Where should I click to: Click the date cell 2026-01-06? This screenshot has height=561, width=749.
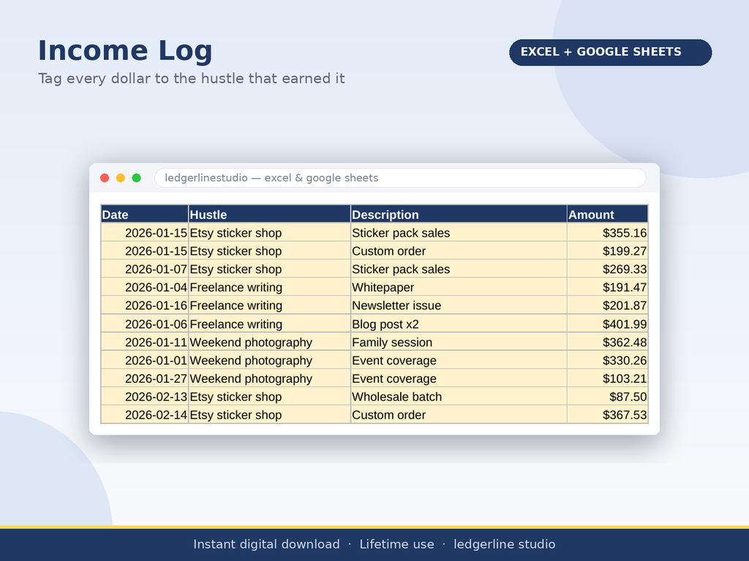coord(144,324)
